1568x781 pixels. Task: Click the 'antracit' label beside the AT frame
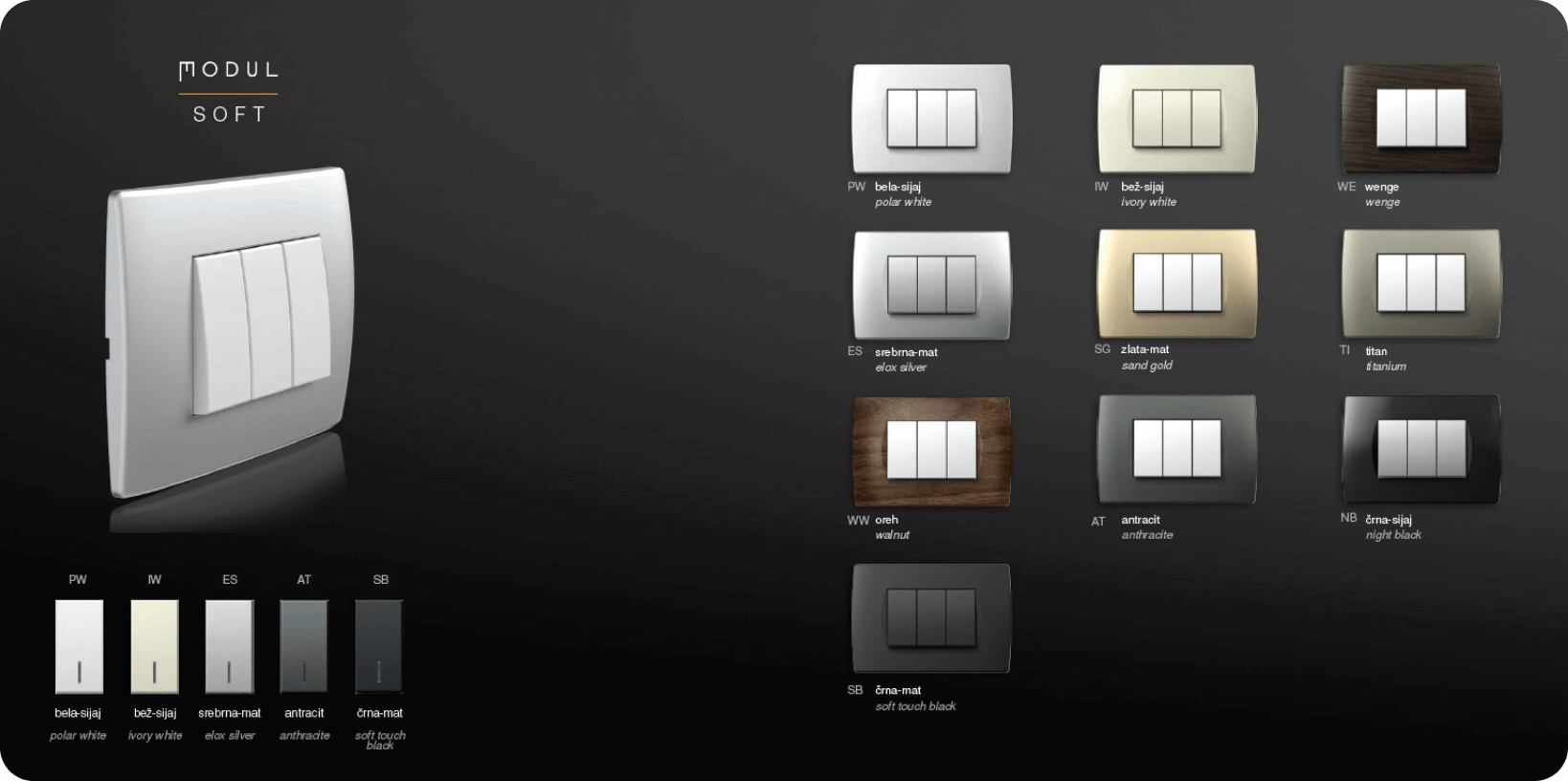(x=1140, y=520)
